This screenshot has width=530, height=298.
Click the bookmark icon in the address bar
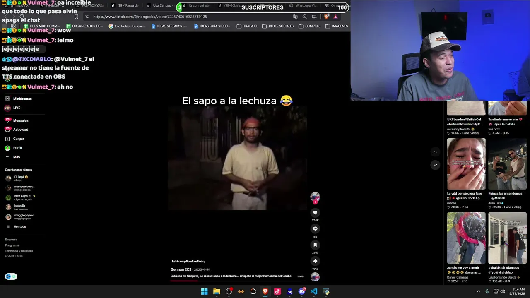[x=76, y=17]
